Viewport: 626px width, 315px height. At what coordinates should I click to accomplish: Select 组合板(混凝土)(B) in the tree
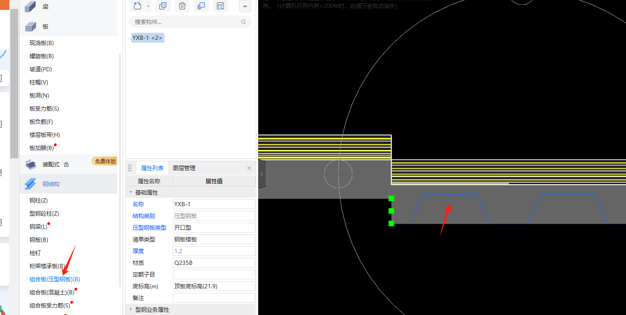(52, 292)
